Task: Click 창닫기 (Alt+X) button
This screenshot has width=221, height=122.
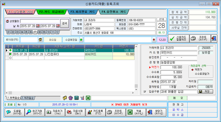Action: pyautogui.click(x=156, y=112)
